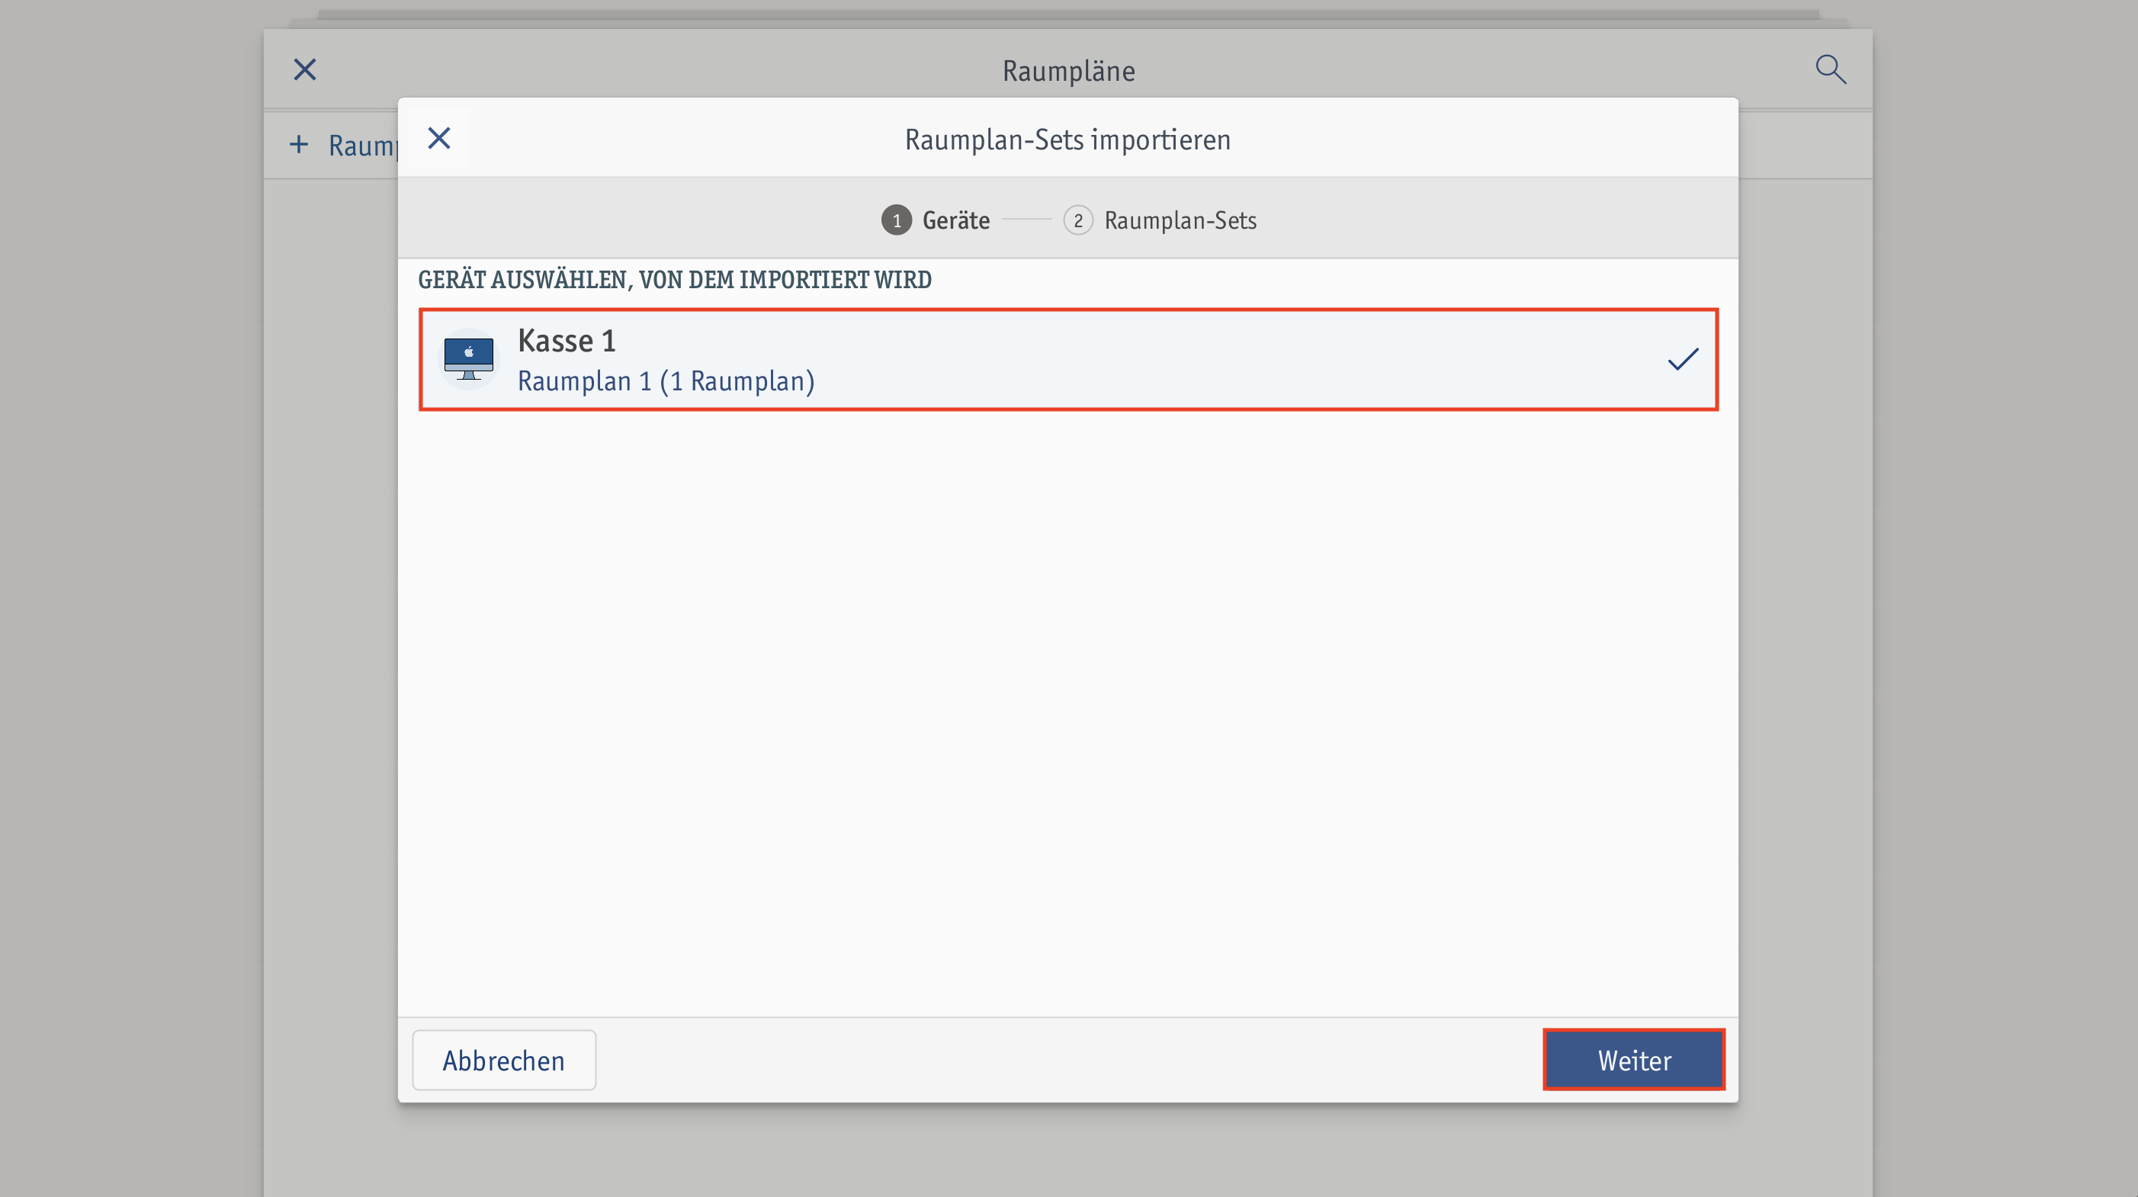Click empty list area below Kasse 1
This screenshot has height=1197, width=2138.
[1067, 714]
